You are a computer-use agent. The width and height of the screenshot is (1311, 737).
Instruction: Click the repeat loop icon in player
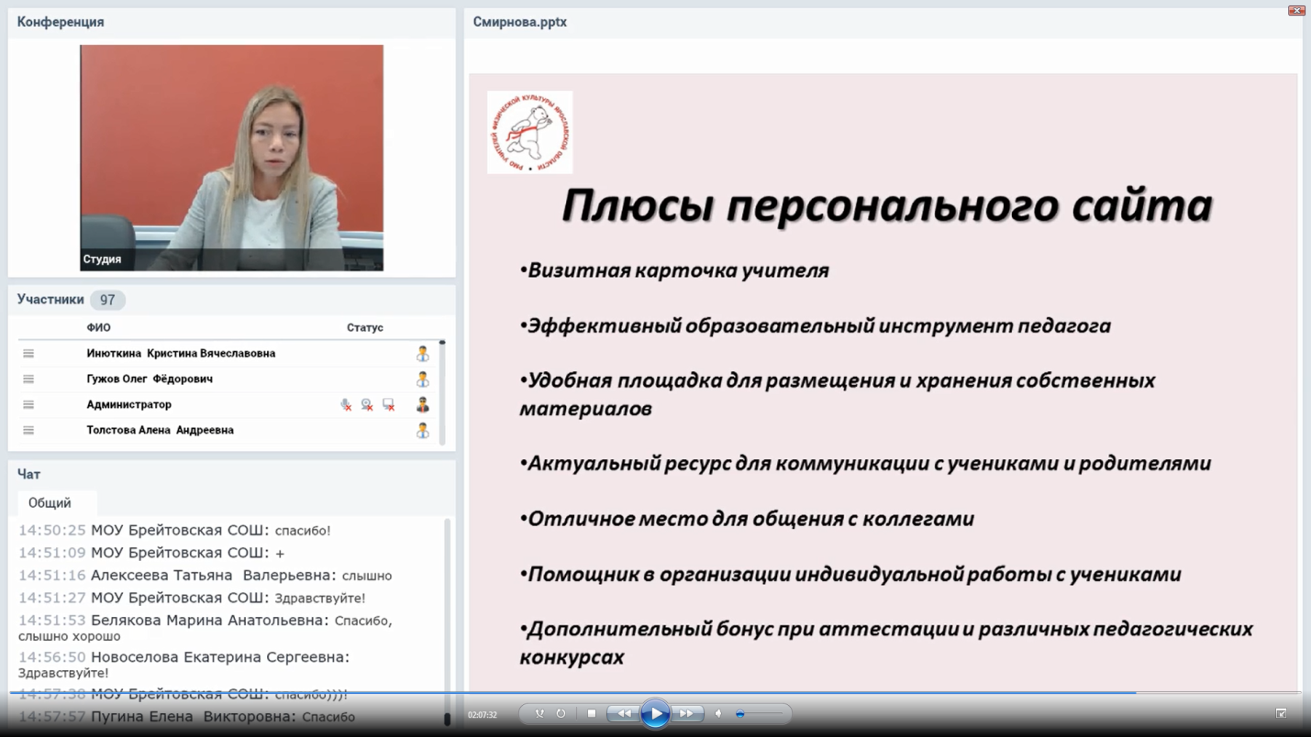(x=561, y=713)
